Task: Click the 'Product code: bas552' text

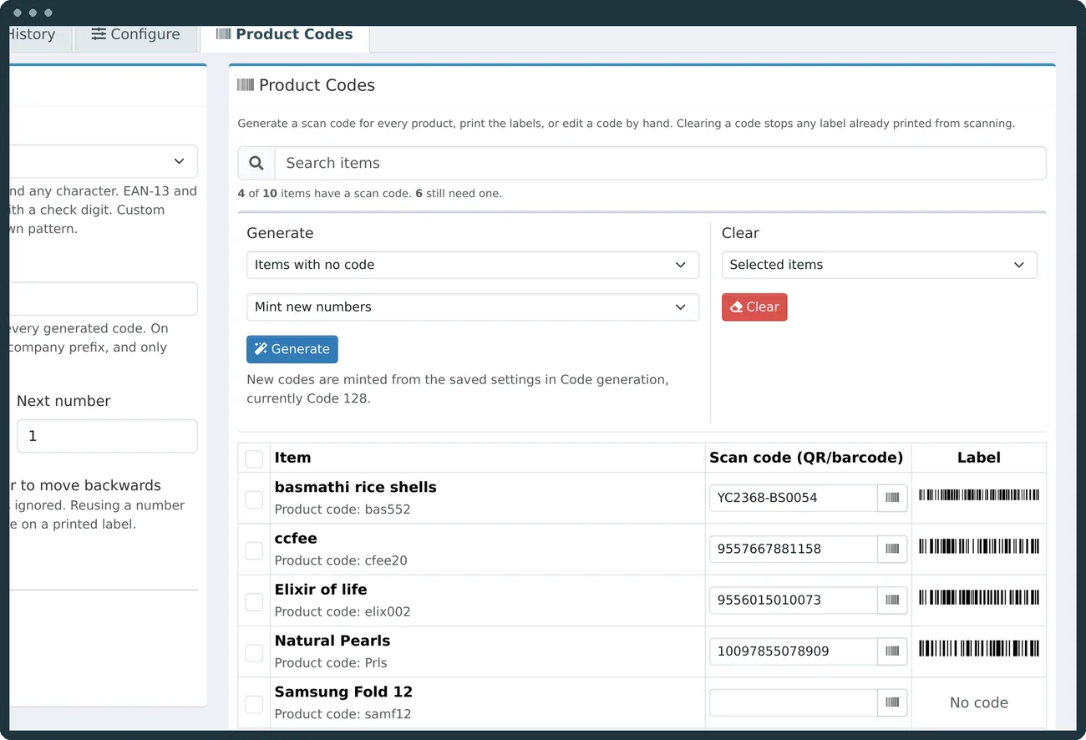Action: point(343,509)
